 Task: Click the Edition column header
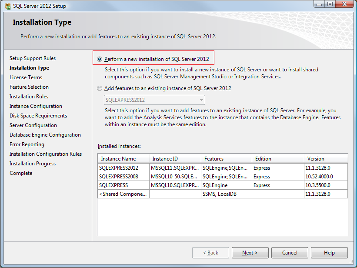tap(278, 159)
